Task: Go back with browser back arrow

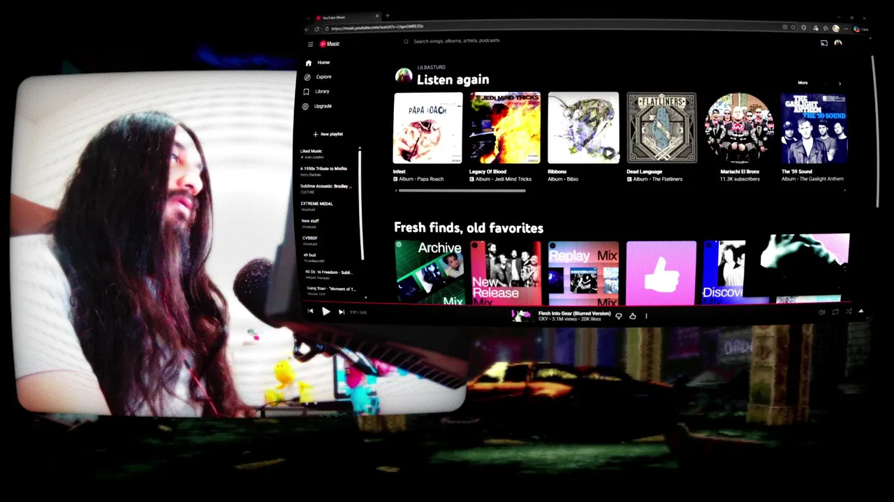Action: [x=307, y=29]
